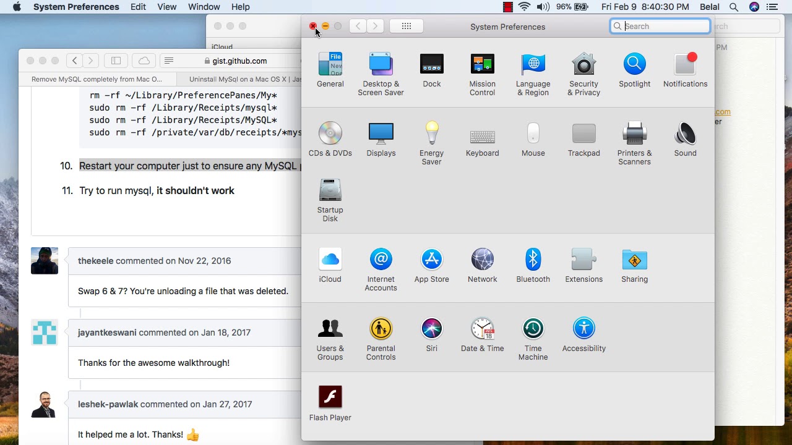The image size is (792, 445).
Task: Open the Mouse preference pane
Action: [x=533, y=139]
